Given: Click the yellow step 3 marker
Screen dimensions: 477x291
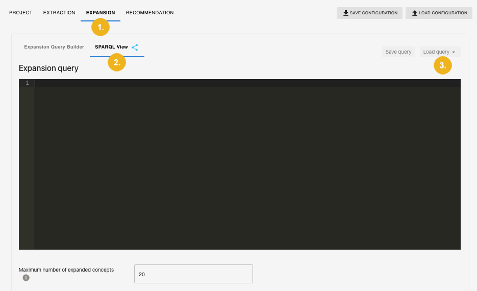Looking at the screenshot, I should (x=442, y=65).
